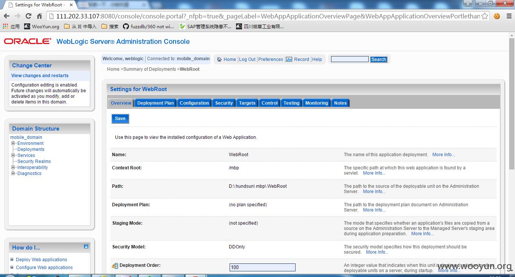The width and height of the screenshot is (515, 277).
Task: Expand the Services tree node
Action: (x=13, y=155)
